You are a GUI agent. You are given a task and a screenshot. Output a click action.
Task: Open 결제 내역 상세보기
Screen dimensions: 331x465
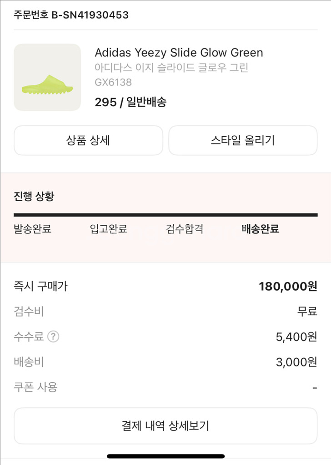pos(165,426)
